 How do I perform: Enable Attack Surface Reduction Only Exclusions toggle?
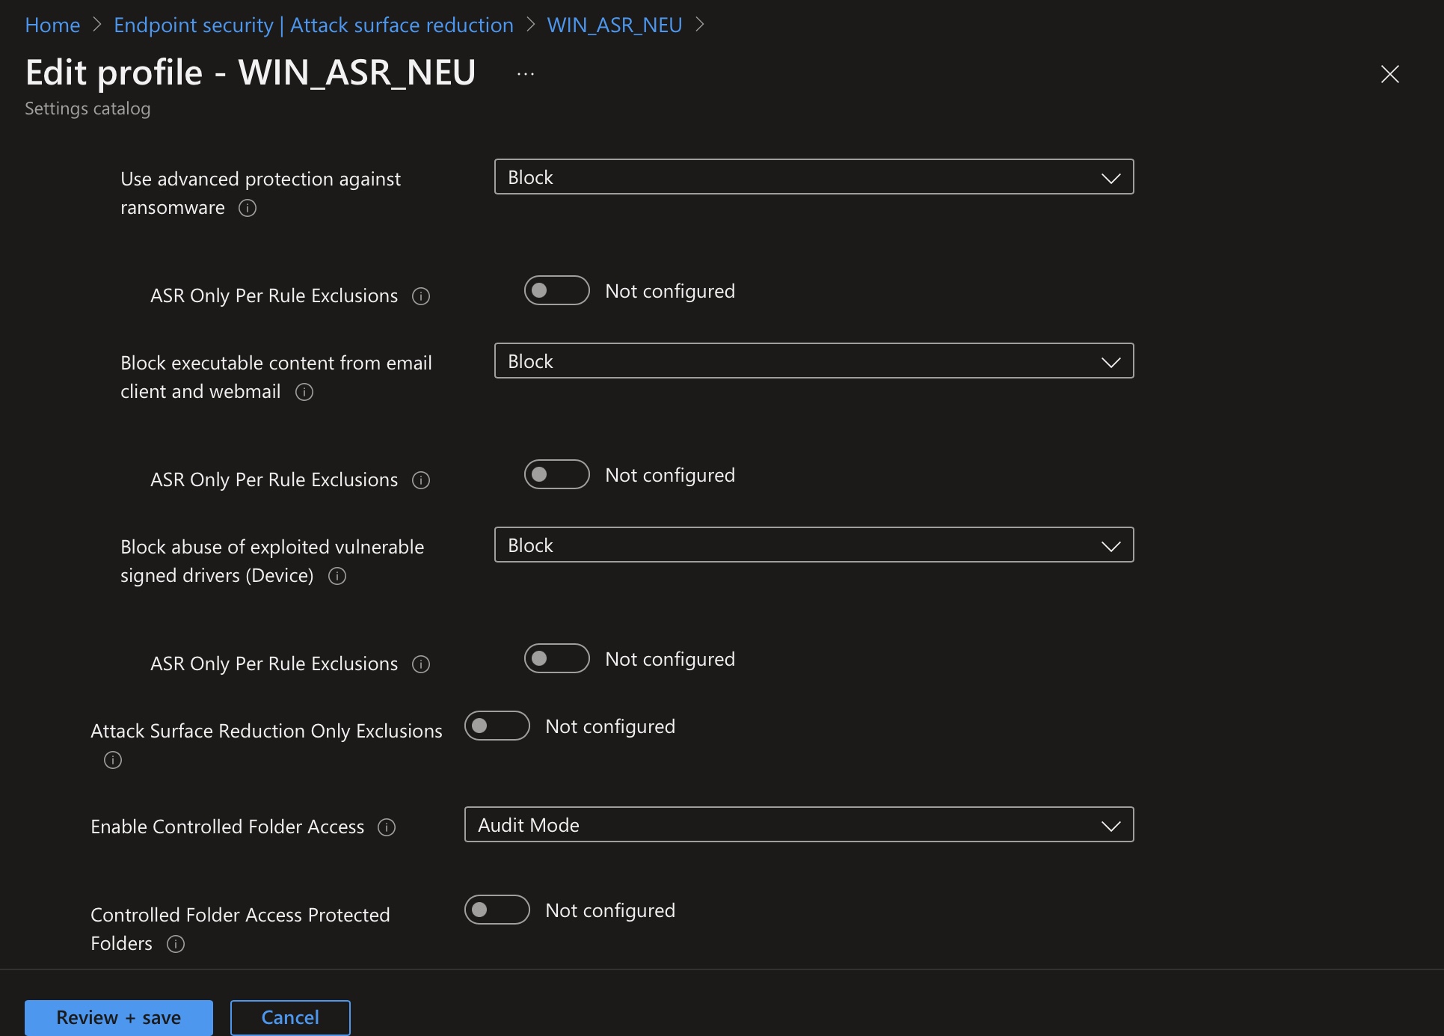497,726
